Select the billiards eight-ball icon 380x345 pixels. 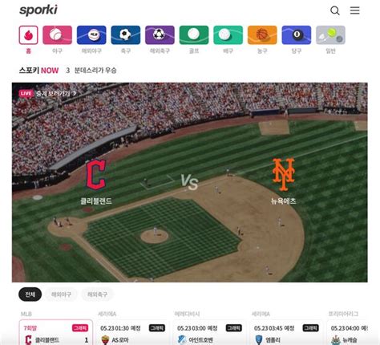tap(297, 35)
